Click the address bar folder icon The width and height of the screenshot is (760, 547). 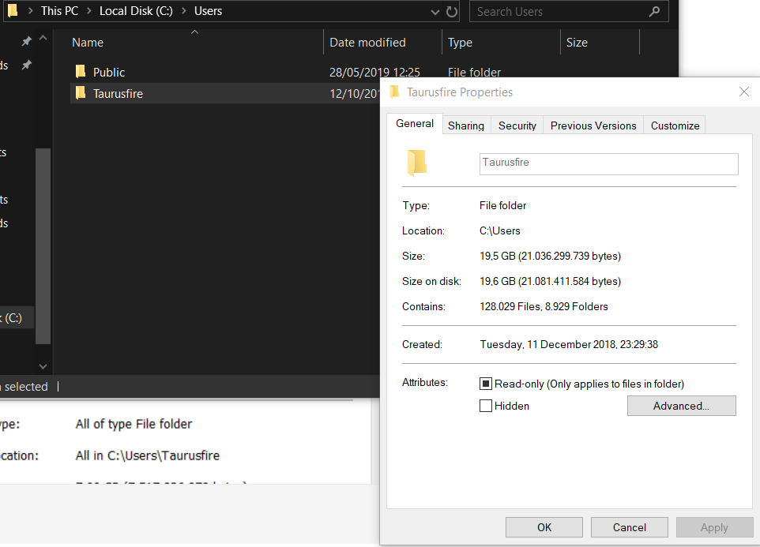click(x=13, y=10)
